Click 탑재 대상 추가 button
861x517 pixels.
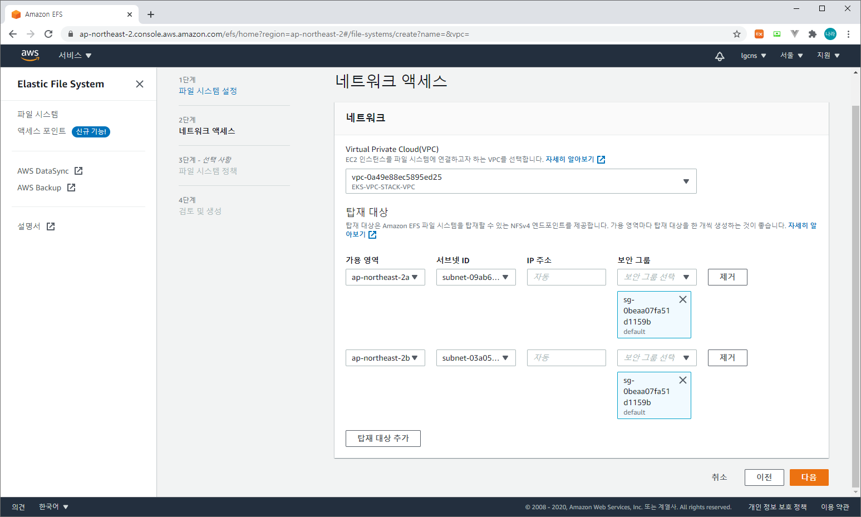pos(383,439)
